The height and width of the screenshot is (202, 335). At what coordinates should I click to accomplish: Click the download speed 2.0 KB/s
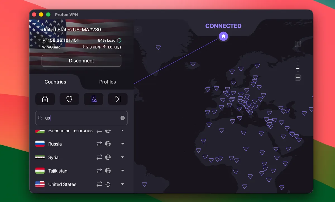click(91, 47)
